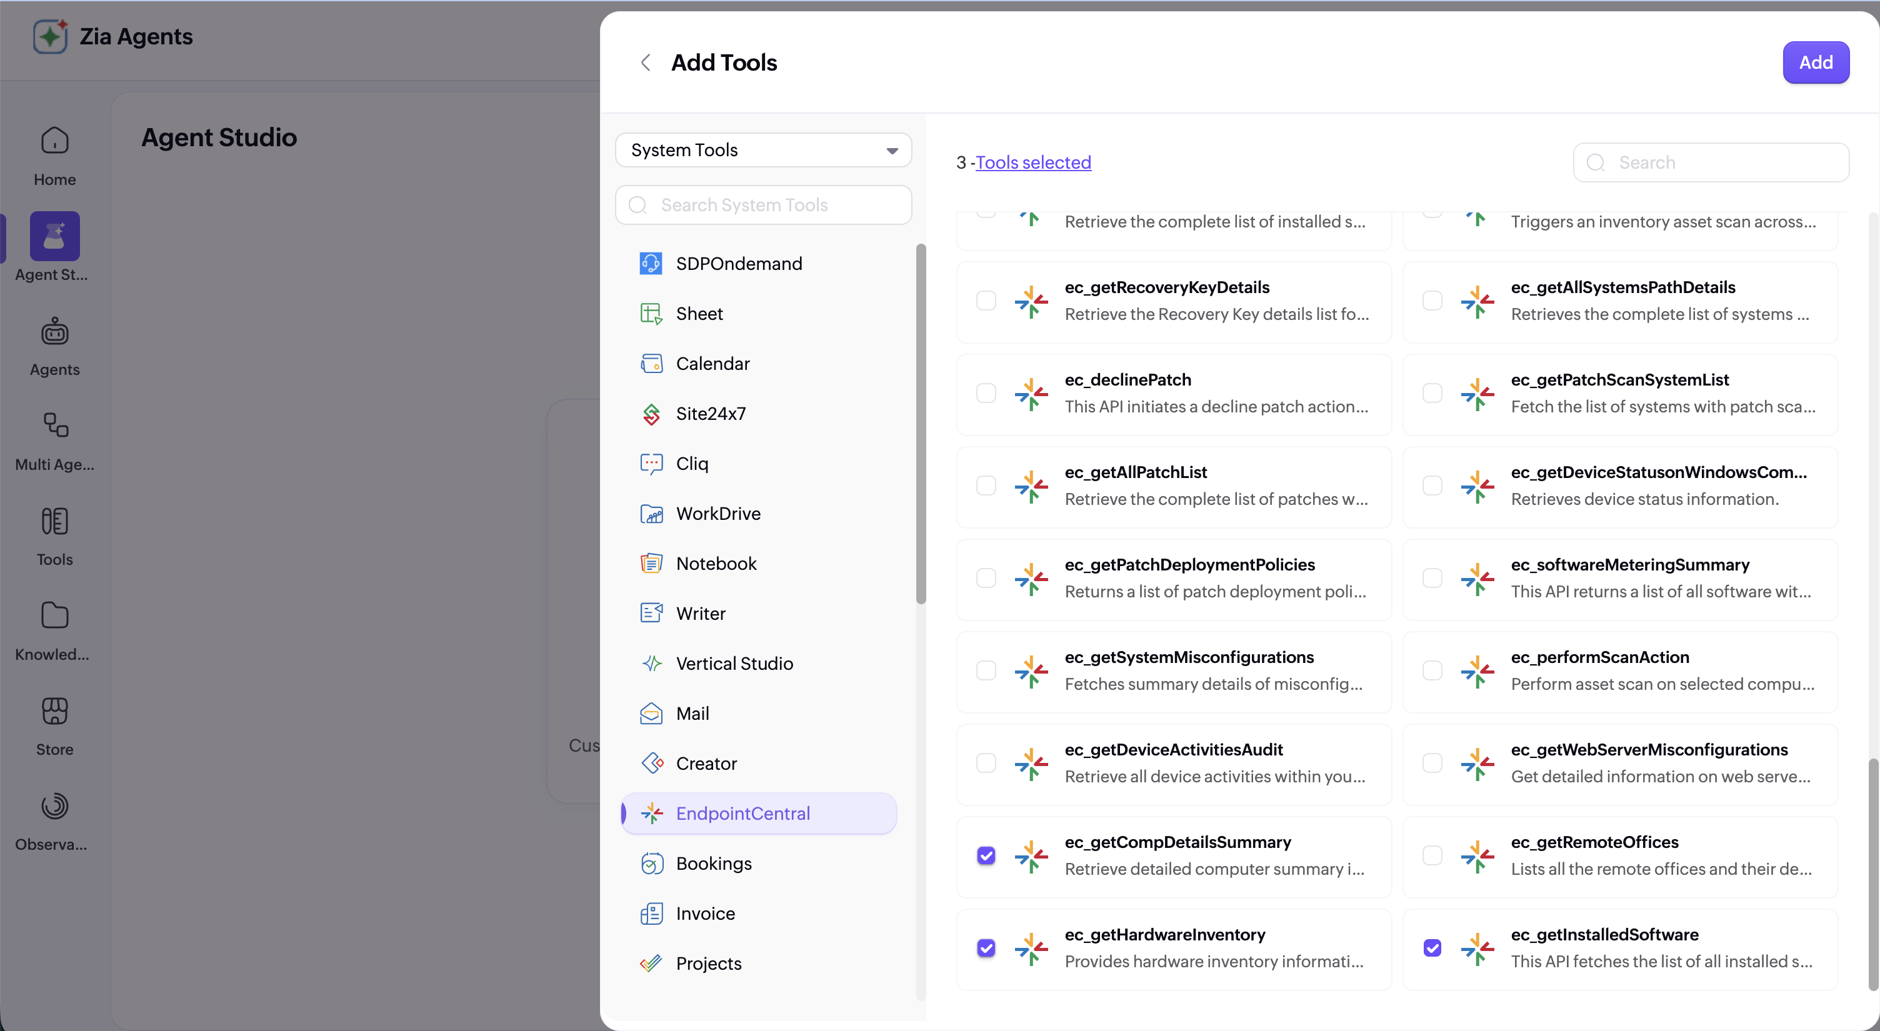Check the ec_getAllSystemsPathDetails checkbox
1880x1031 pixels.
1432,301
